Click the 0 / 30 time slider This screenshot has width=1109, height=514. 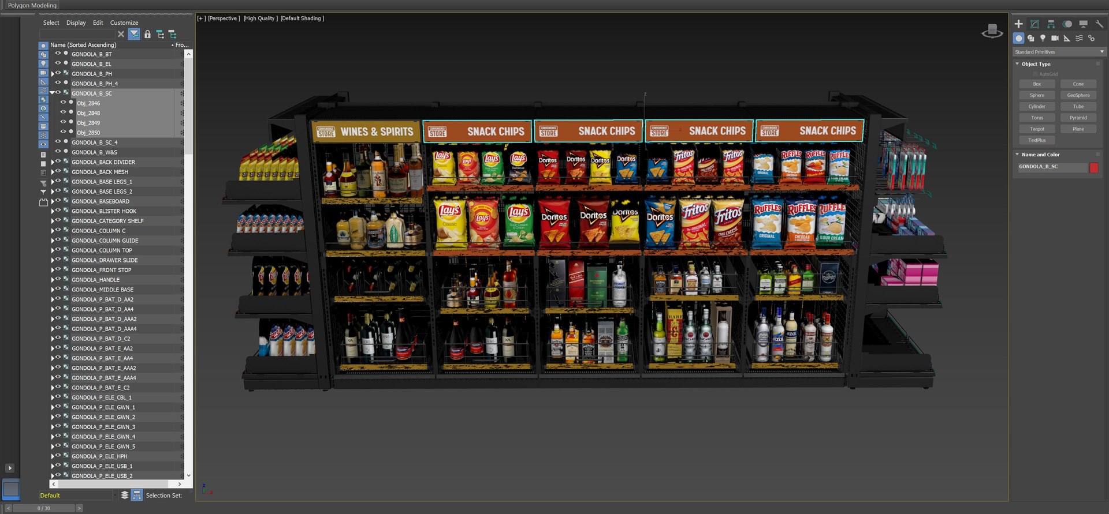pyautogui.click(x=44, y=508)
